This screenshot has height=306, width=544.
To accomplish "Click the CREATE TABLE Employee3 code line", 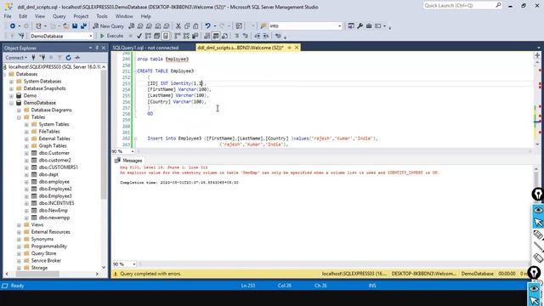I will click(166, 71).
